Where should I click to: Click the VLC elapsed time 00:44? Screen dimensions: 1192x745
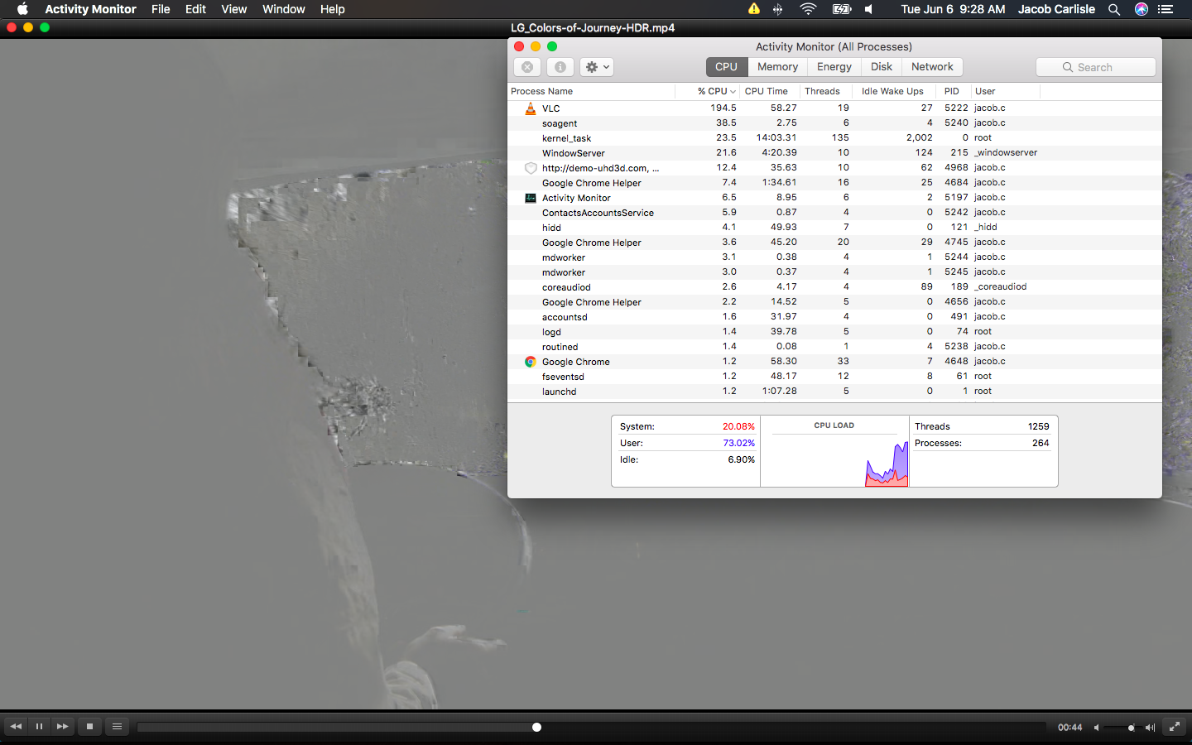pyautogui.click(x=1069, y=728)
